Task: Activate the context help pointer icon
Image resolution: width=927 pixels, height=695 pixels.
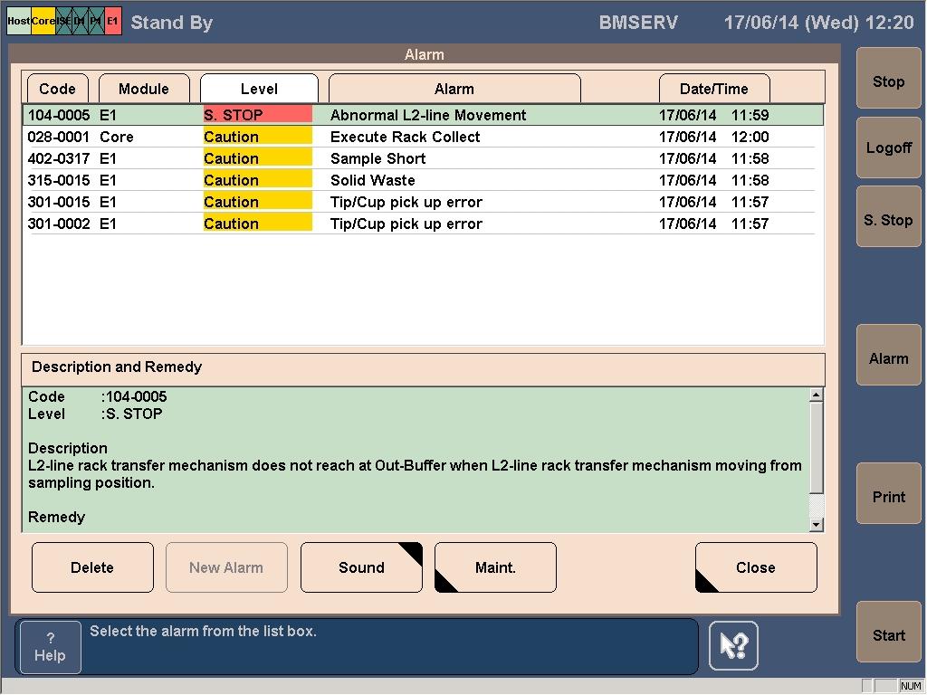Action: tap(733, 646)
